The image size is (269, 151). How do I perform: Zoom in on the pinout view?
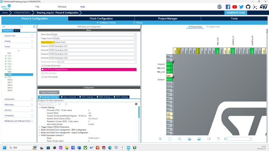tap(160, 139)
